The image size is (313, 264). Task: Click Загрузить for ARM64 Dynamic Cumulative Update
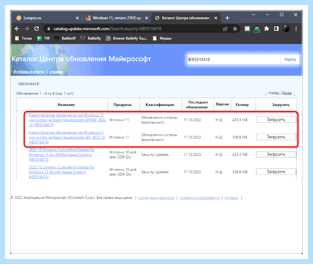(x=276, y=154)
